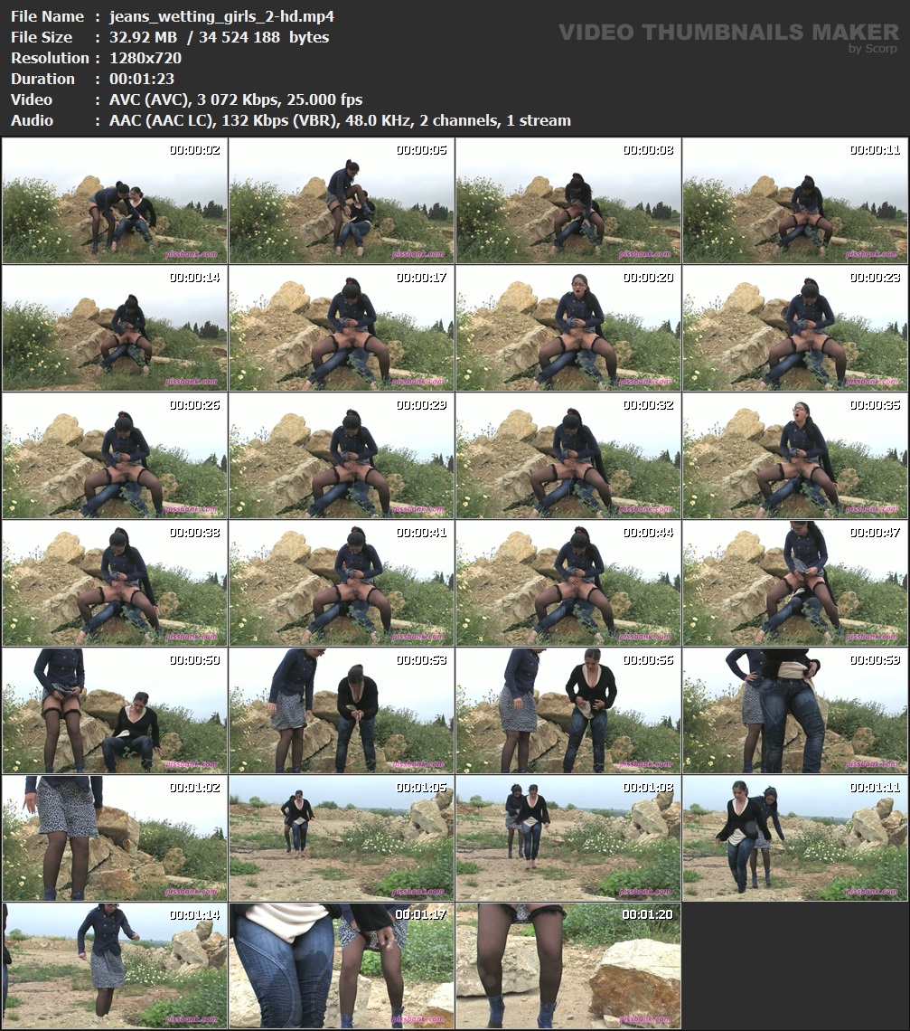Click the frame marked 00:01:05

341,837
